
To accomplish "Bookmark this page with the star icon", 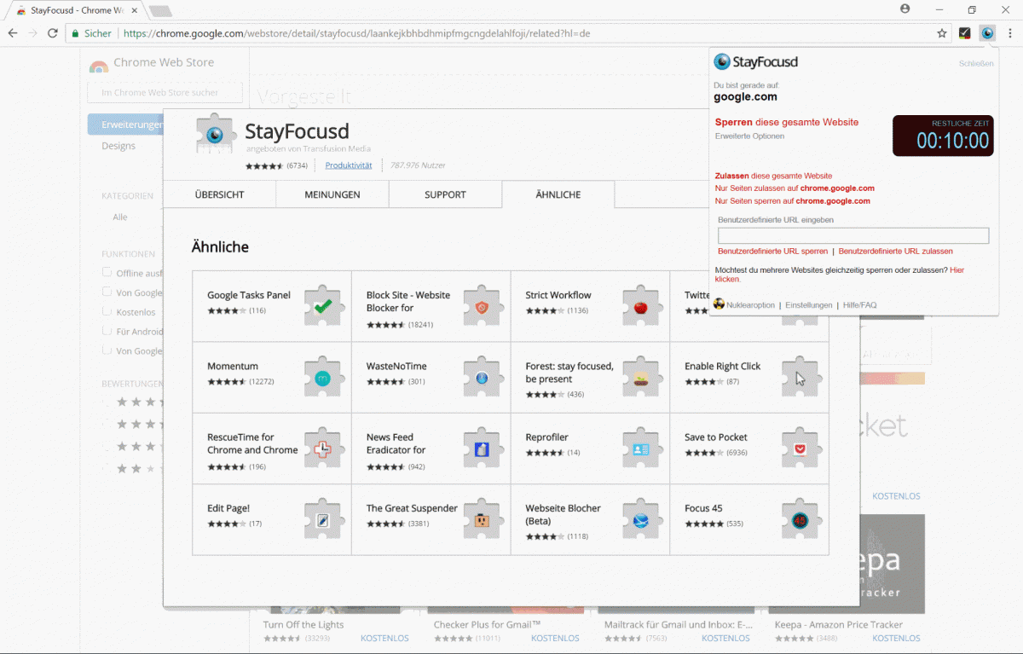I will pos(942,33).
